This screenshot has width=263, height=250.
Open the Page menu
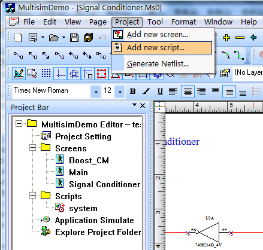tap(98, 22)
